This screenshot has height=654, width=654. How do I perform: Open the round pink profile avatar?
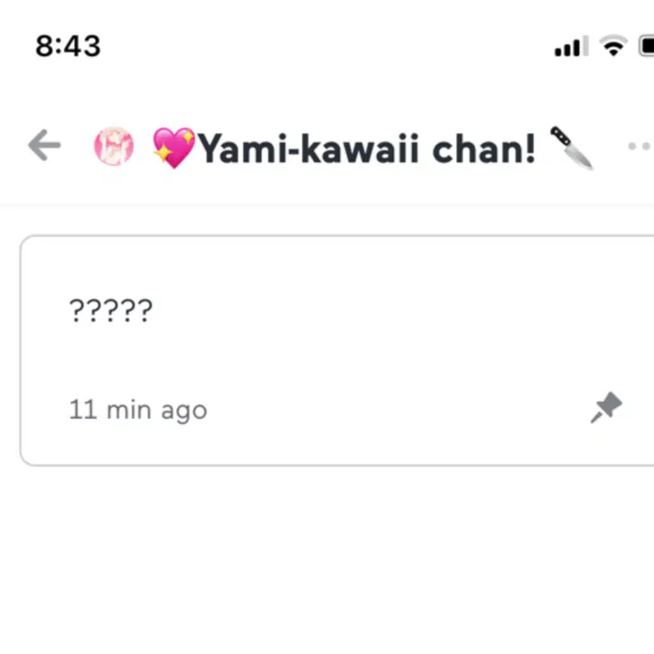point(114,147)
